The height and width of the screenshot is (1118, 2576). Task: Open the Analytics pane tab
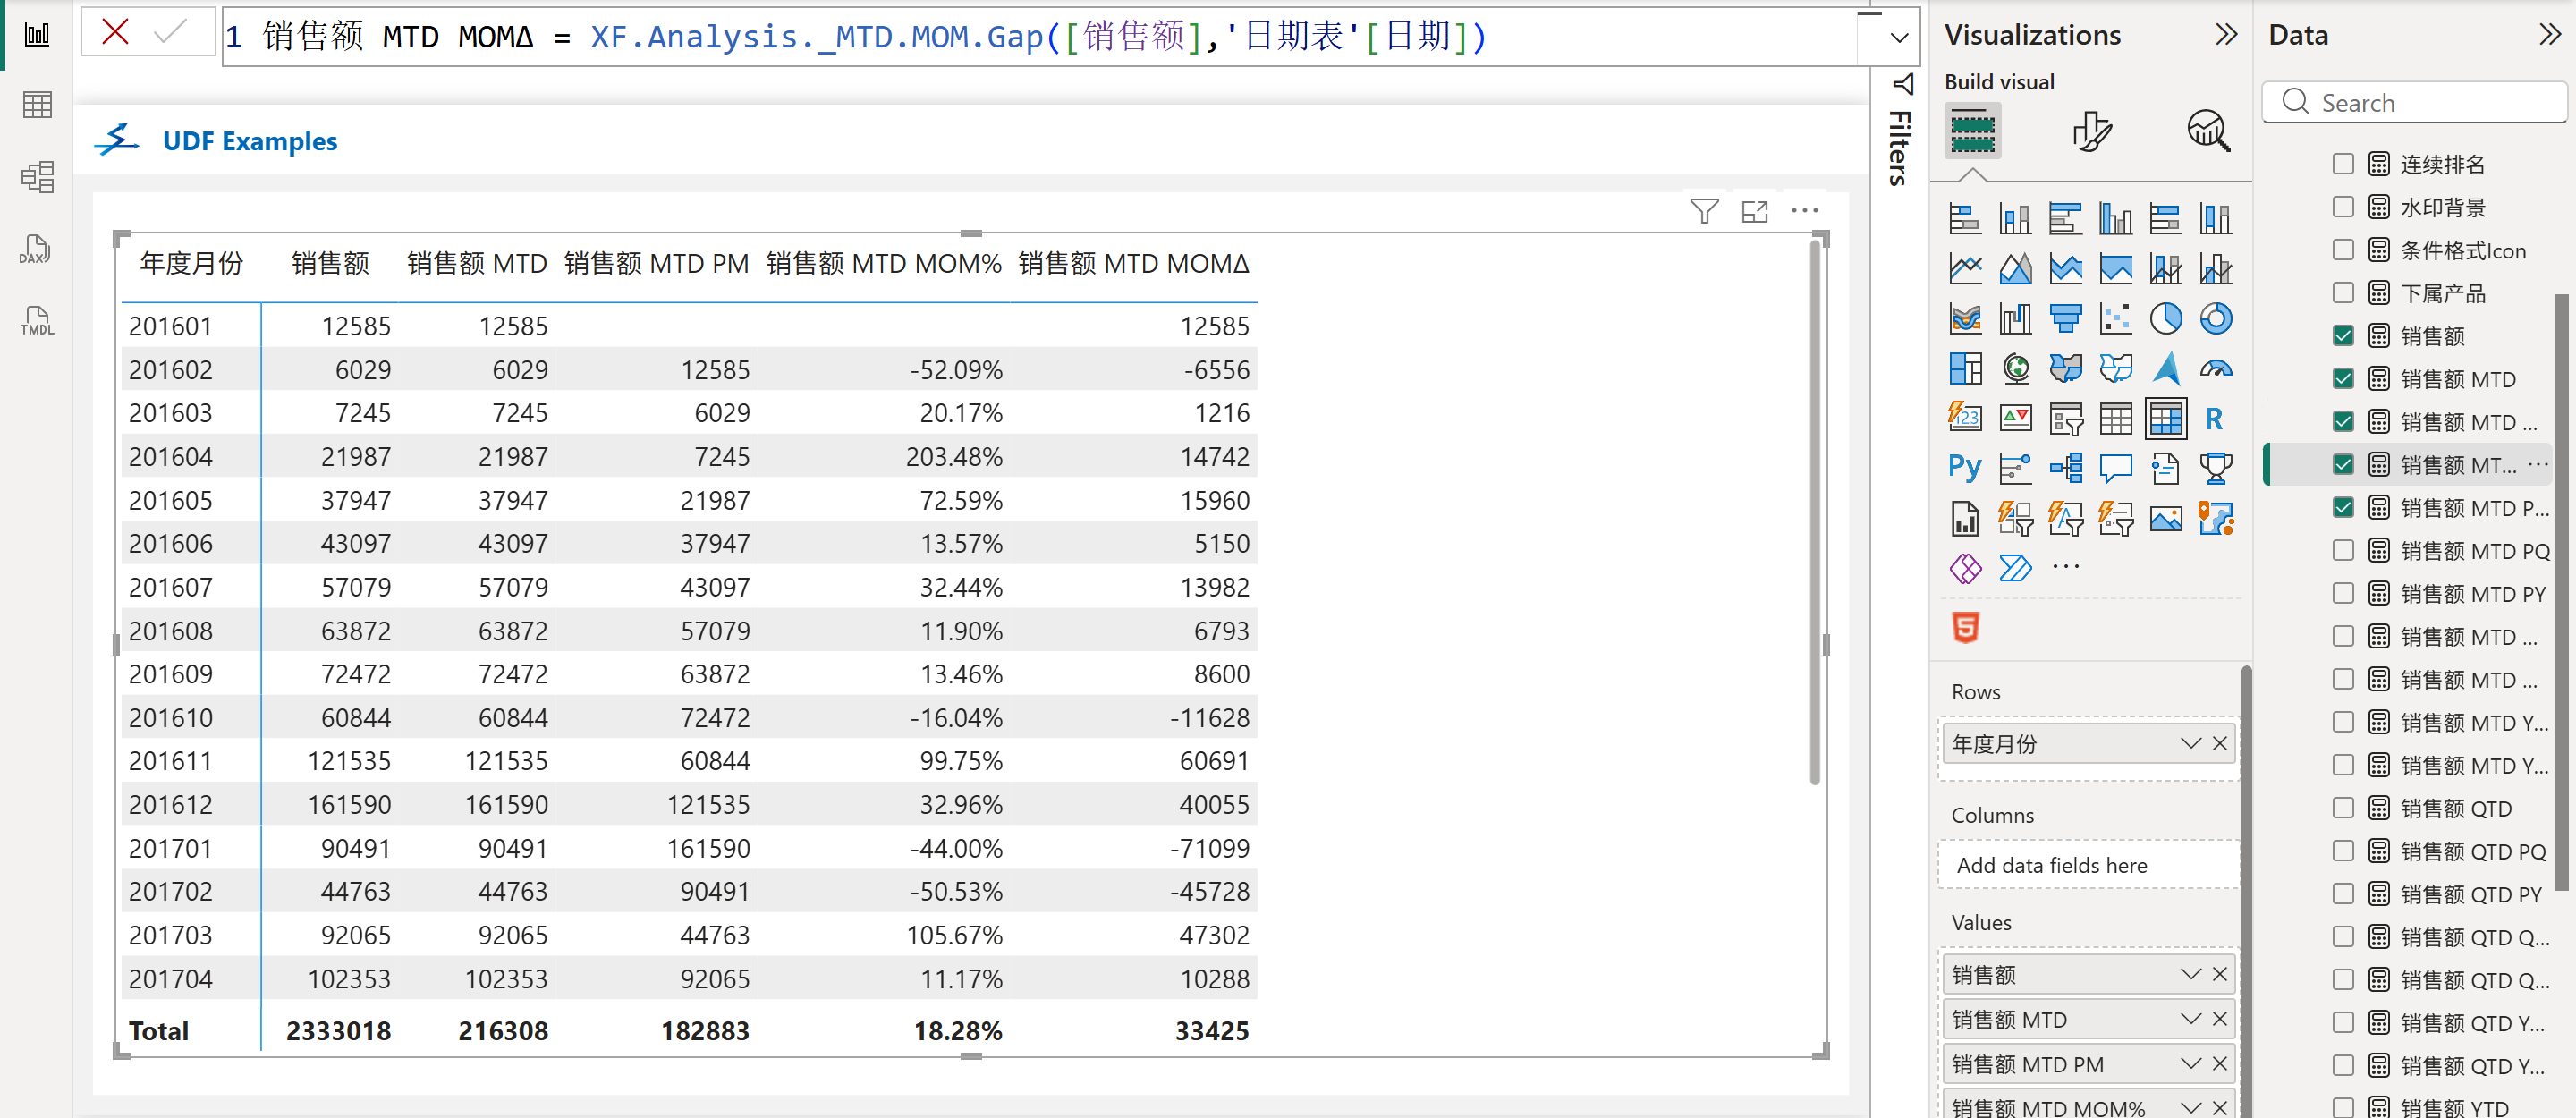point(2208,131)
